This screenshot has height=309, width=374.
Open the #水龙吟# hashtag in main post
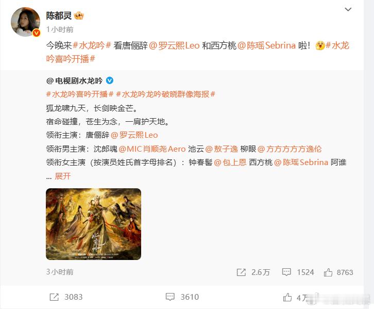(x=92, y=45)
